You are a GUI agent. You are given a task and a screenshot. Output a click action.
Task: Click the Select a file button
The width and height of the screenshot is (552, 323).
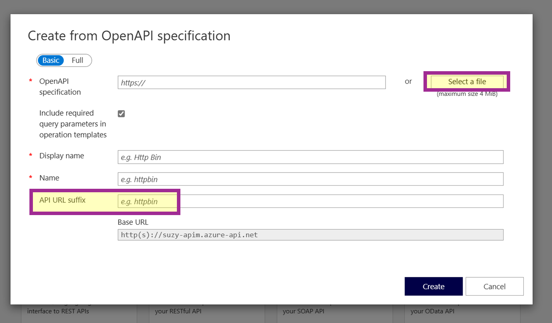467,82
